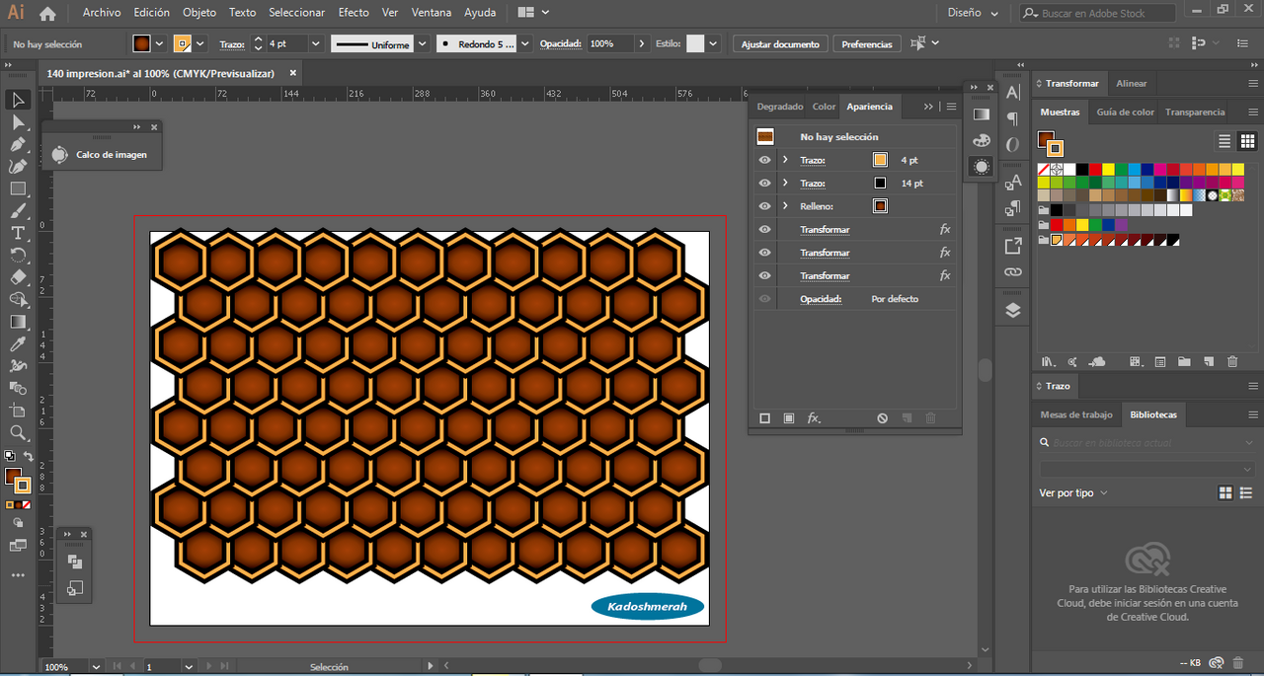Toggle visibility of 14 pt Trazo

click(x=764, y=183)
